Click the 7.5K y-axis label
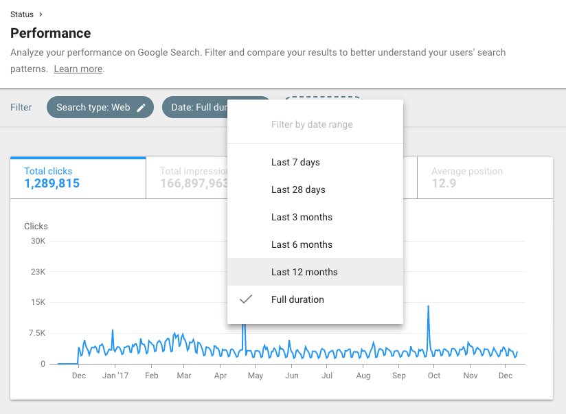This screenshot has height=414, width=566. [x=37, y=333]
